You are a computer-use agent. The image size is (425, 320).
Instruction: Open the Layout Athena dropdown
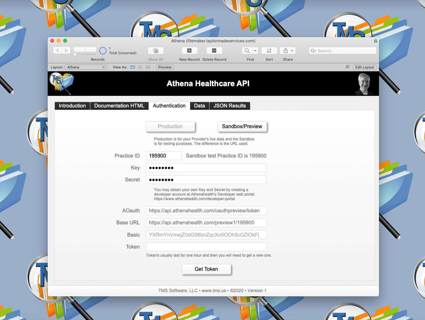coord(86,67)
